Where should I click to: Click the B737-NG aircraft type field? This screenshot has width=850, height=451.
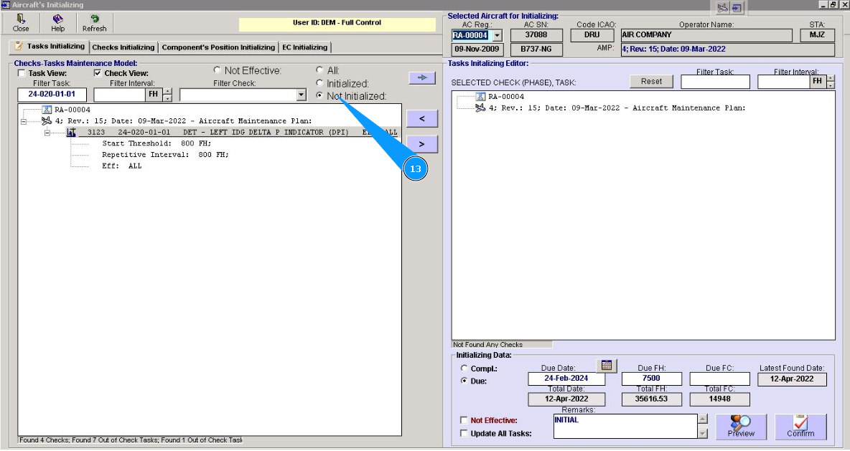pos(536,49)
